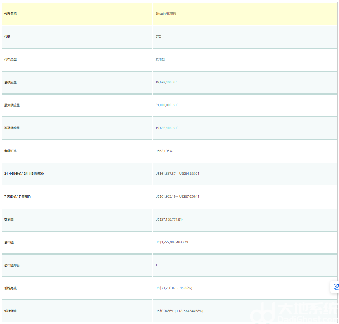Click the 代币名称 header label
The height and width of the screenshot is (324, 339).
point(10,14)
